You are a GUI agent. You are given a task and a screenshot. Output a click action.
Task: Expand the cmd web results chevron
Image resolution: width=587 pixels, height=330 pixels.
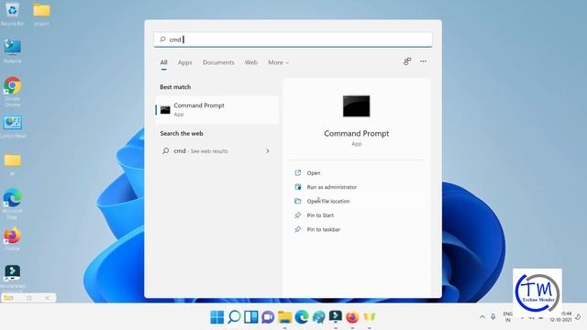268,151
